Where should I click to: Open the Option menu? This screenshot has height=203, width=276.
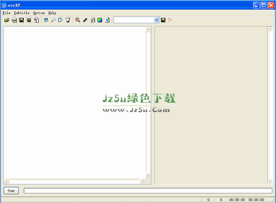pos(39,13)
